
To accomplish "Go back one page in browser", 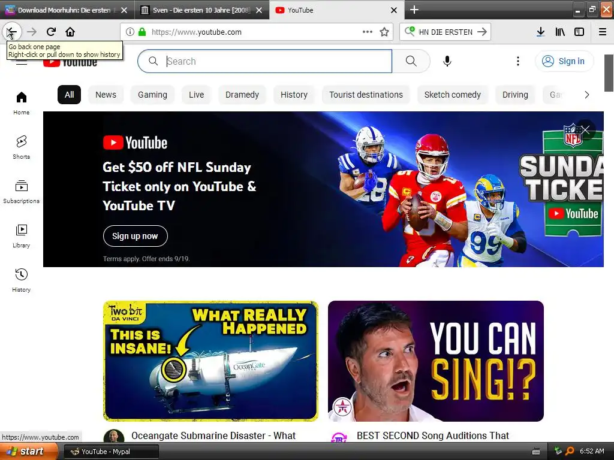I will tap(12, 32).
